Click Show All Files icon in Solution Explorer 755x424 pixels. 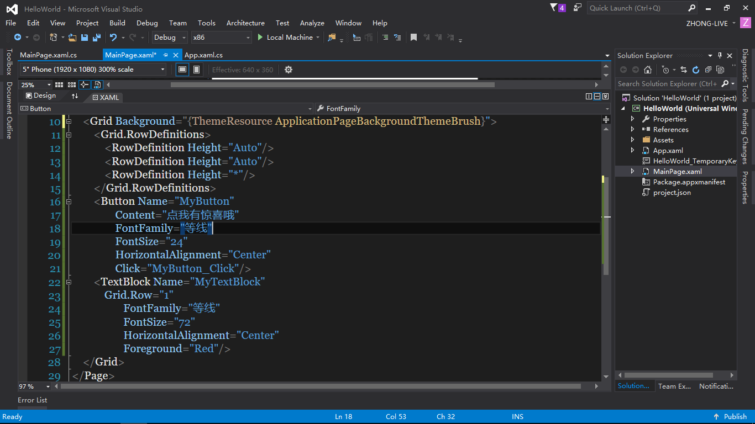[720, 70]
